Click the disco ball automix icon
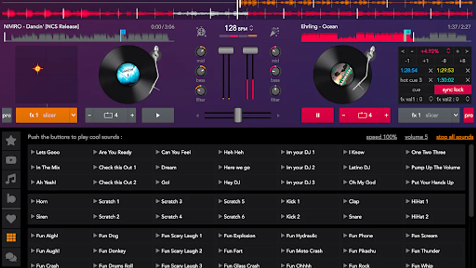This screenshot has width=476, height=268. point(201,32)
